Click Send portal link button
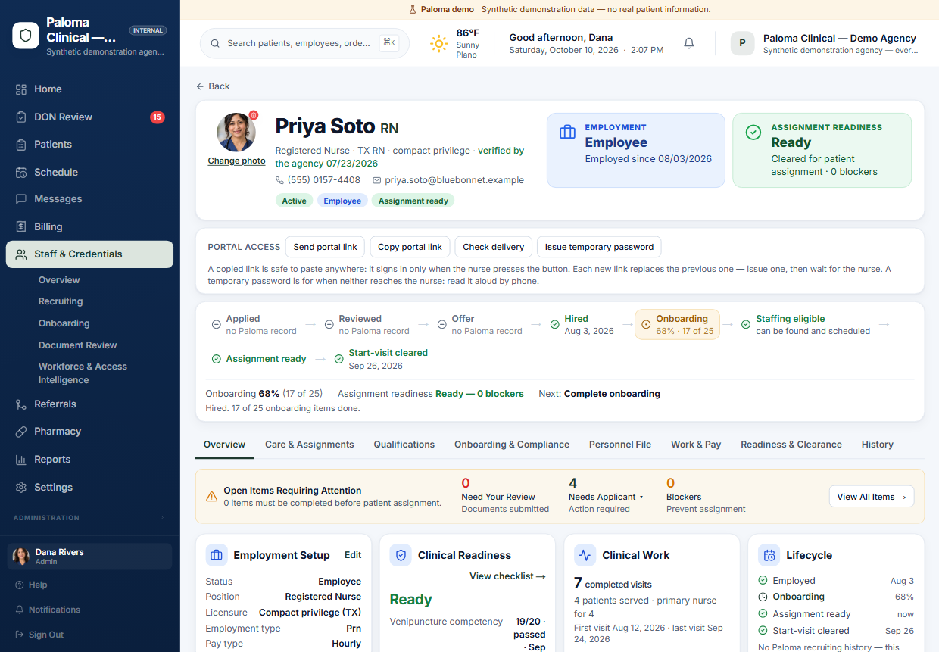This screenshot has width=939, height=652. (x=326, y=247)
